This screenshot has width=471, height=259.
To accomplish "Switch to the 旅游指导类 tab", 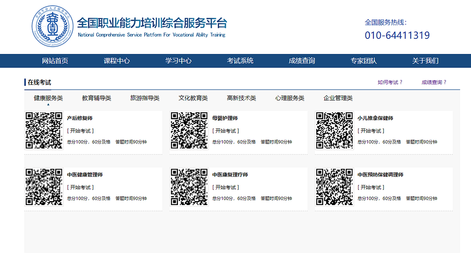I will coord(145,98).
